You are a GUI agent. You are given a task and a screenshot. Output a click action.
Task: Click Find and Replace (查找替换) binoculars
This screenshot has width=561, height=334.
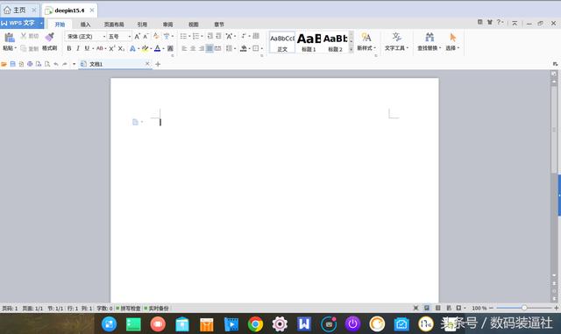point(430,37)
